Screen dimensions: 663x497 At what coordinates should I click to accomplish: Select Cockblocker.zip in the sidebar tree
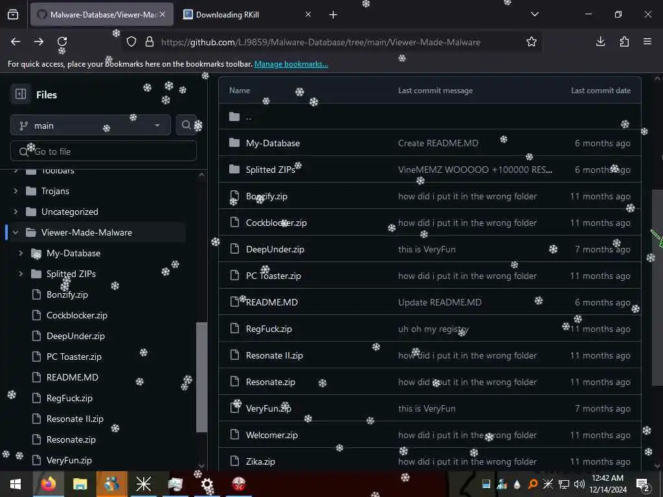(x=77, y=315)
